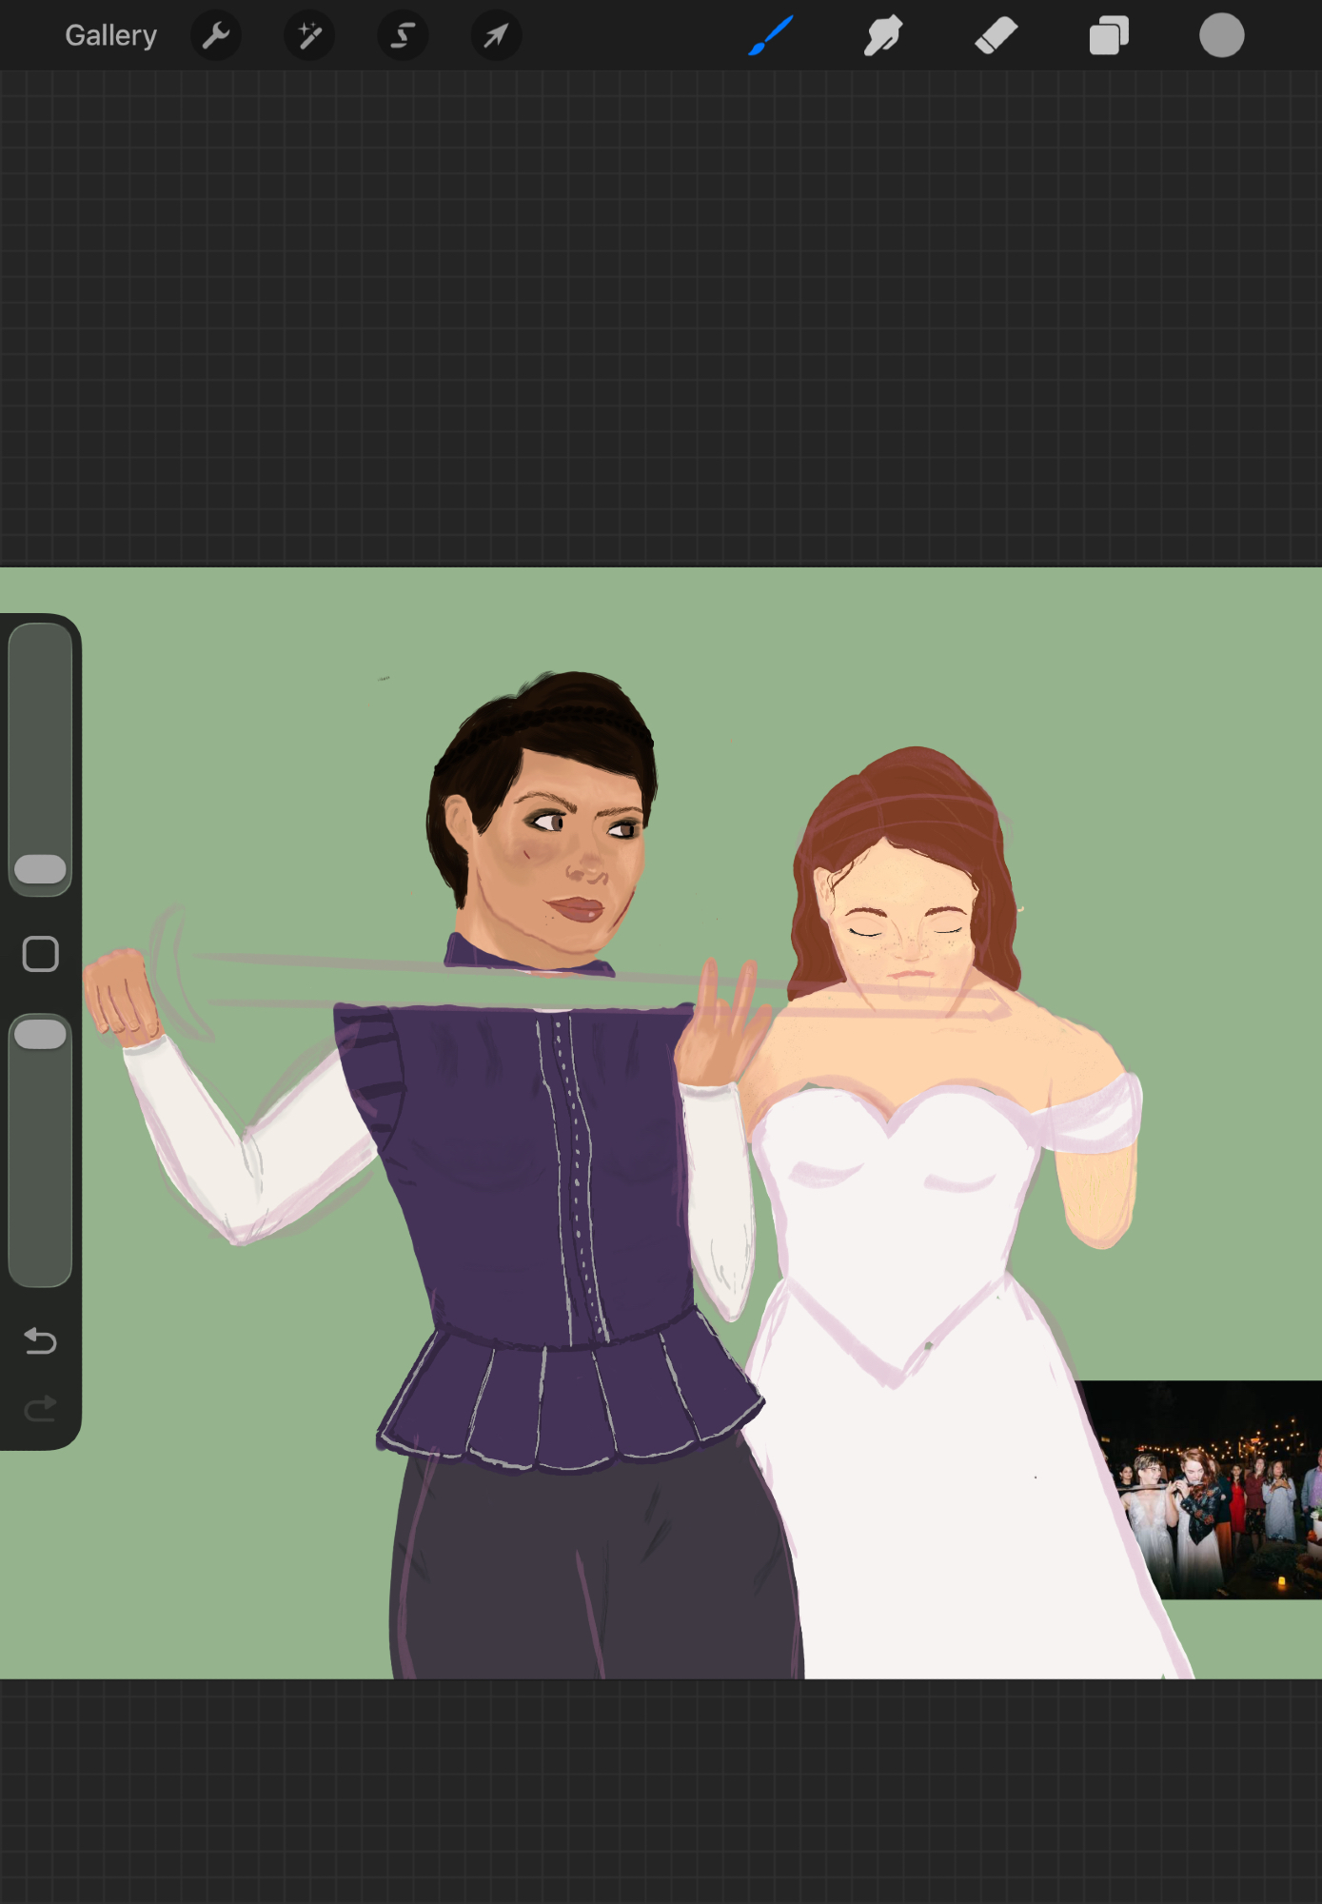Select the Eraser tool
The height and width of the screenshot is (1904, 1322).
pyautogui.click(x=996, y=36)
